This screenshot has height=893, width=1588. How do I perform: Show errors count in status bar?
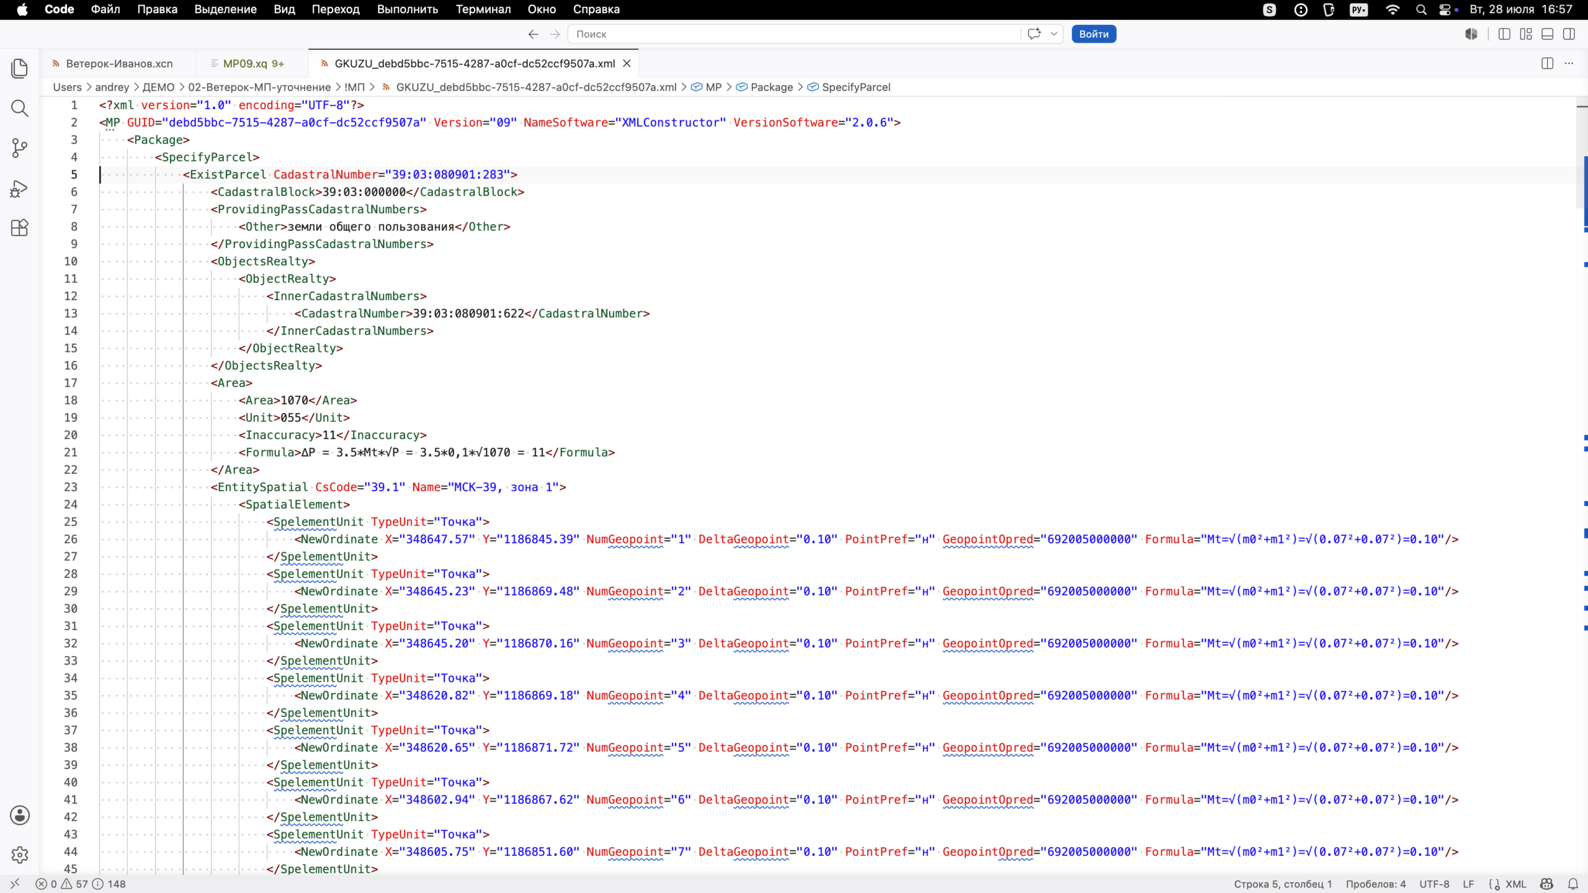point(47,884)
